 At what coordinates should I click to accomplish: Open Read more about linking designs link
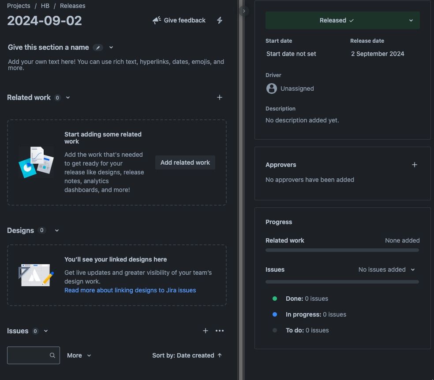(130, 290)
